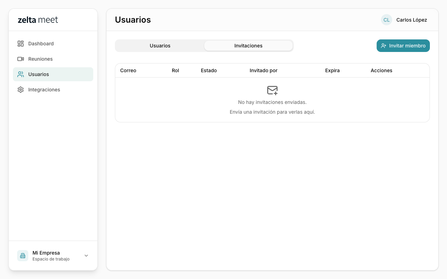This screenshot has width=447, height=279.
Task: Select the Invitaciones tab
Action: click(248, 46)
